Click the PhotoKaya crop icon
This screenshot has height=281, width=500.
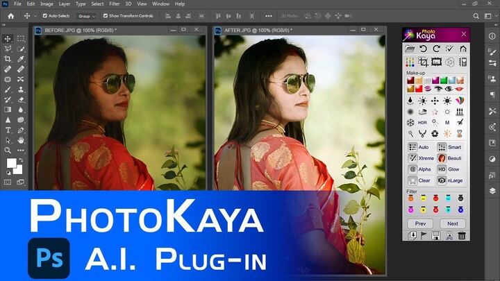[x=423, y=62]
